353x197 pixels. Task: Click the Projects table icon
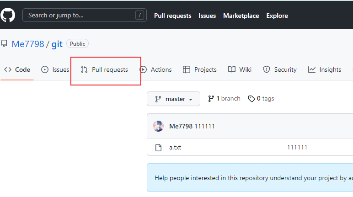[x=187, y=69]
